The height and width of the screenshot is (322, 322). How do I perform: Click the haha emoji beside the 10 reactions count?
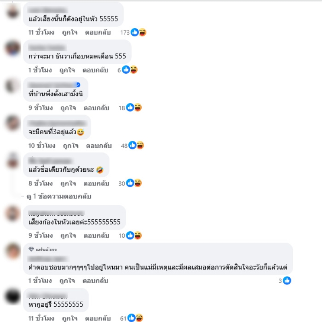click(138, 235)
